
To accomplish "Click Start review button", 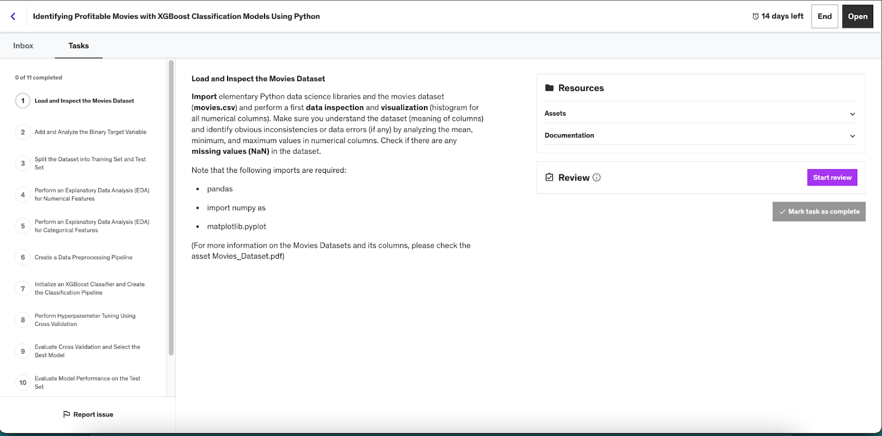I will pyautogui.click(x=832, y=177).
